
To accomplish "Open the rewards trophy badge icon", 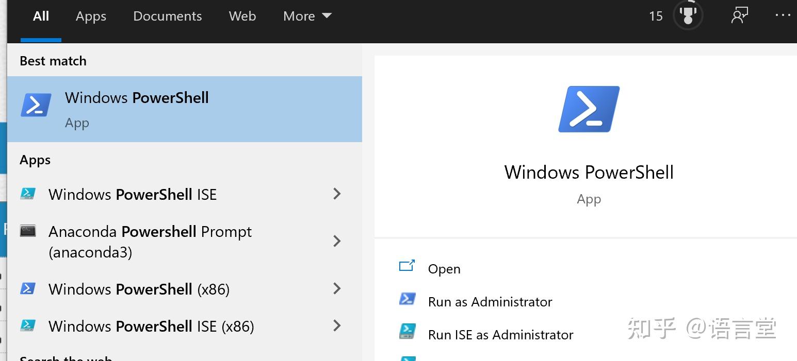I will 688,15.
